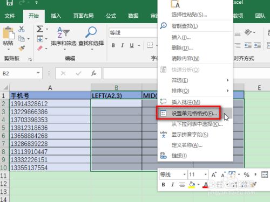The width and height of the screenshot is (270, 202).
Task: Click the formula bar cancel X icon
Action: pos(63,73)
